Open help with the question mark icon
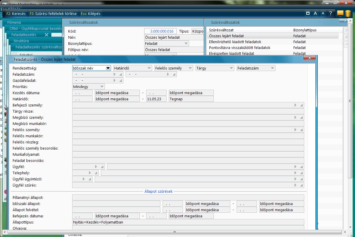 [331, 13]
